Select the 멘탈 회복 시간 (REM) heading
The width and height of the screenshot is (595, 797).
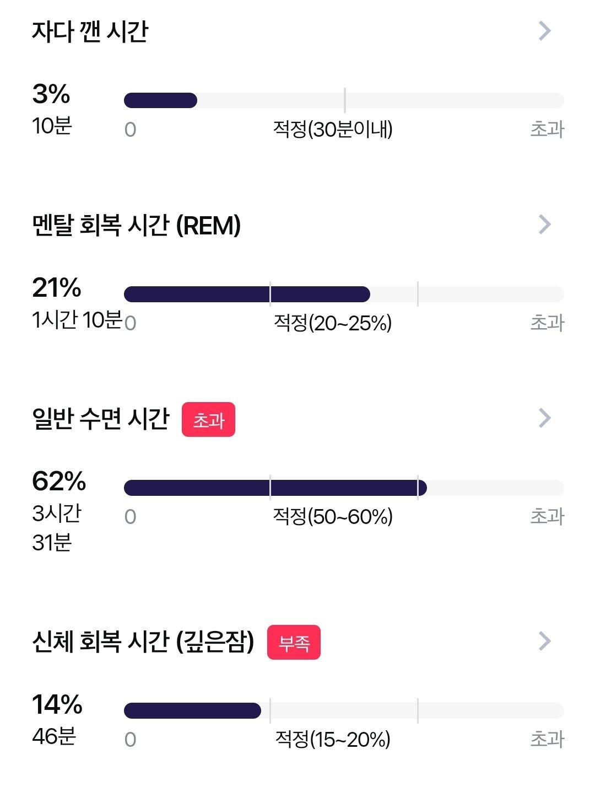click(x=137, y=225)
